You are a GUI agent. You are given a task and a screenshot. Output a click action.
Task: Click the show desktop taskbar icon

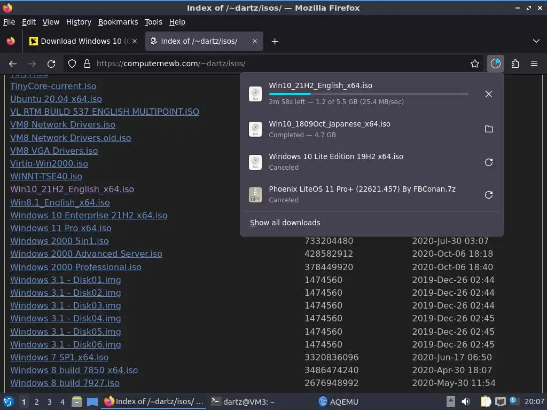tap(92, 401)
